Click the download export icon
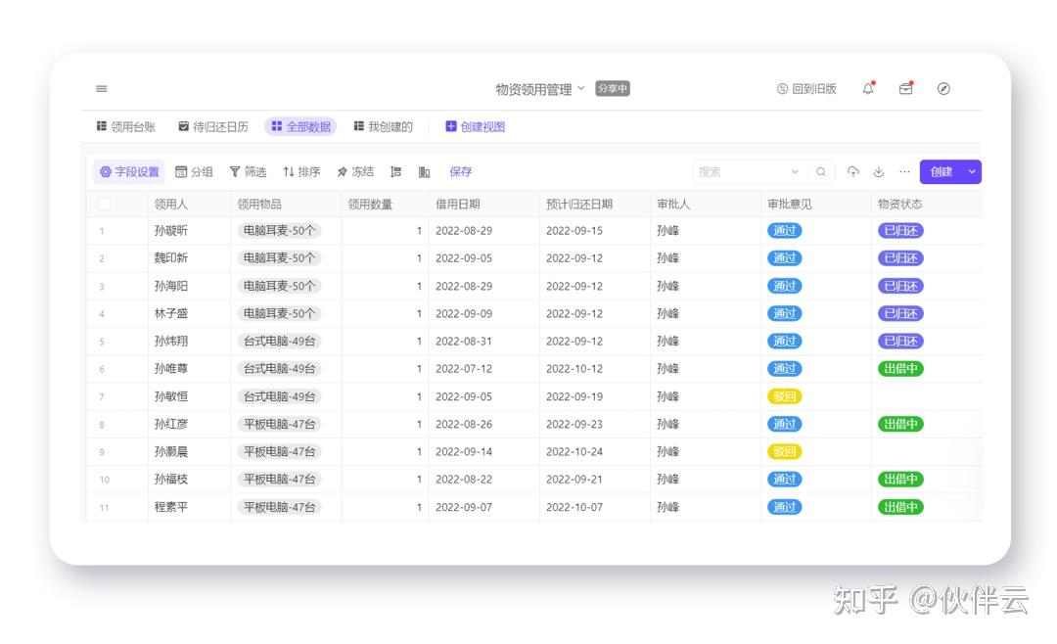 pyautogui.click(x=878, y=172)
